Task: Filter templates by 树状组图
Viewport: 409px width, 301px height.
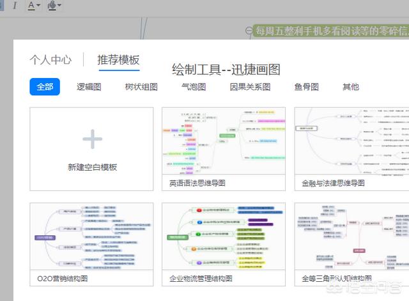Action: click(x=141, y=87)
